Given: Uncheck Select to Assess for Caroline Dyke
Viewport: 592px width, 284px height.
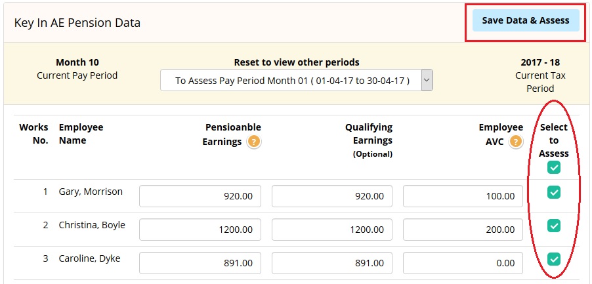Looking at the screenshot, I should point(554,259).
